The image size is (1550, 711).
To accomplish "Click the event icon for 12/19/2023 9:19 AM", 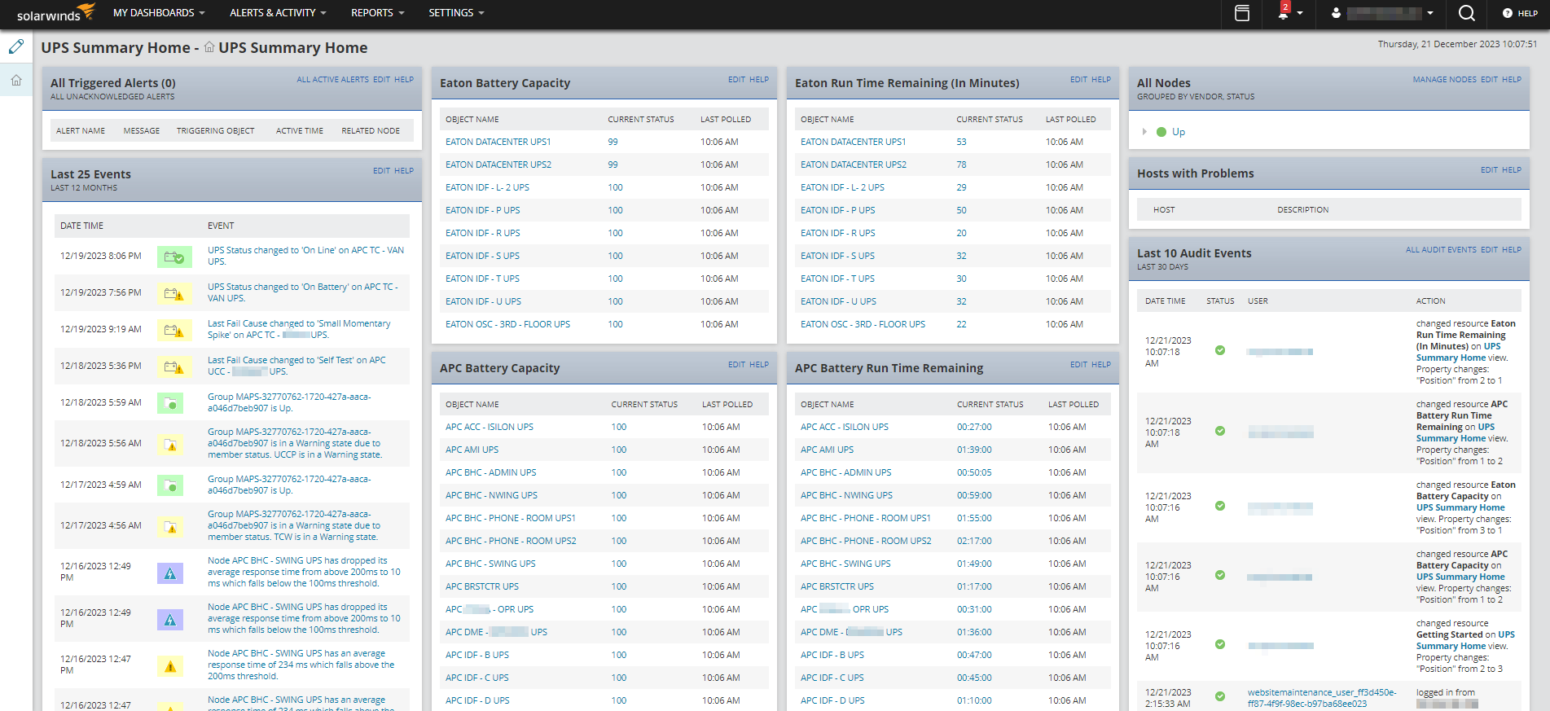I will click(x=174, y=330).
